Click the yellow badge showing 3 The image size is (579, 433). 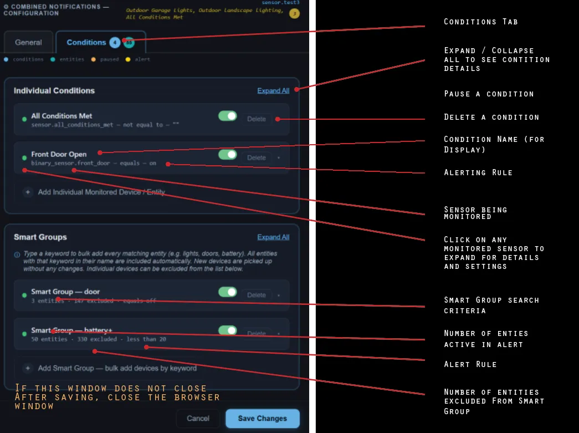[294, 14]
